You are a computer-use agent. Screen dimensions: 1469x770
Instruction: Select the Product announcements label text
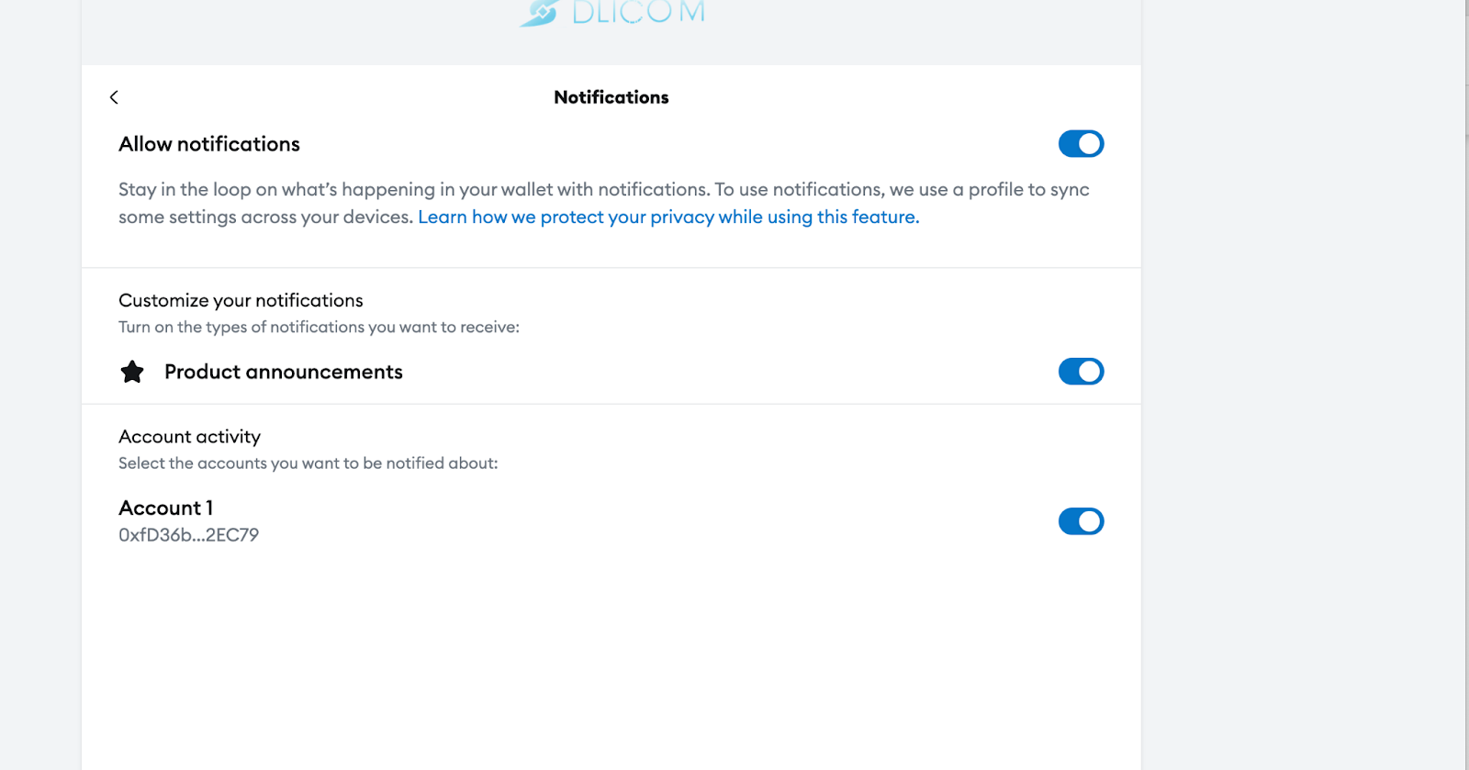(283, 372)
